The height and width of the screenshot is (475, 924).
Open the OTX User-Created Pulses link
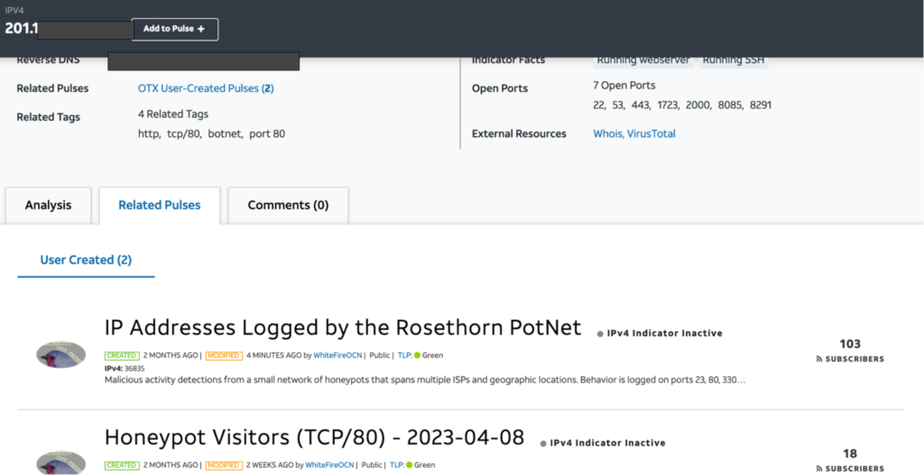205,88
